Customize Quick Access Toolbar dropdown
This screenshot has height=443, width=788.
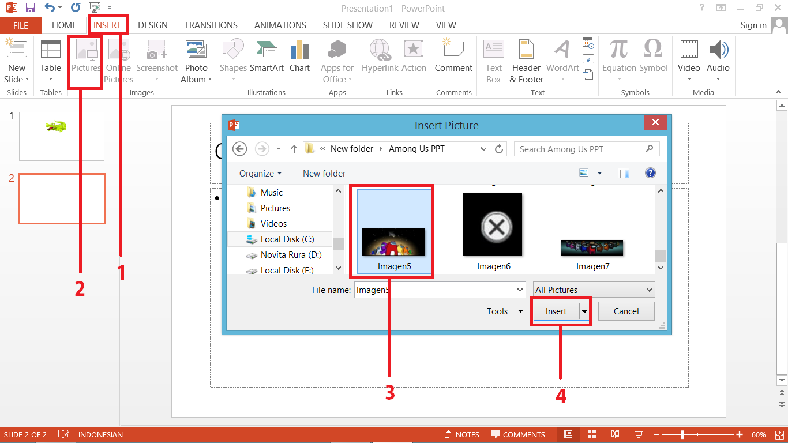(110, 9)
